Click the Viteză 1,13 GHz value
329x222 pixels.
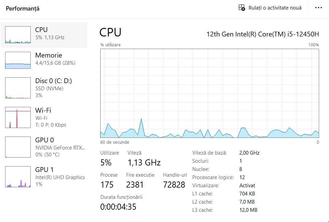pos(144,163)
